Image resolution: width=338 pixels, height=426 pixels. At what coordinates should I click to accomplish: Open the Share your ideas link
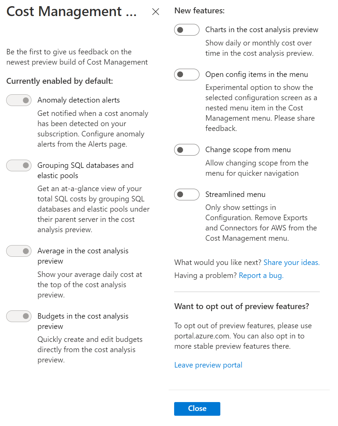pyautogui.click(x=291, y=263)
